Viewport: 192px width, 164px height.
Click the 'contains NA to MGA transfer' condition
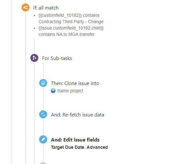[x=66, y=34]
